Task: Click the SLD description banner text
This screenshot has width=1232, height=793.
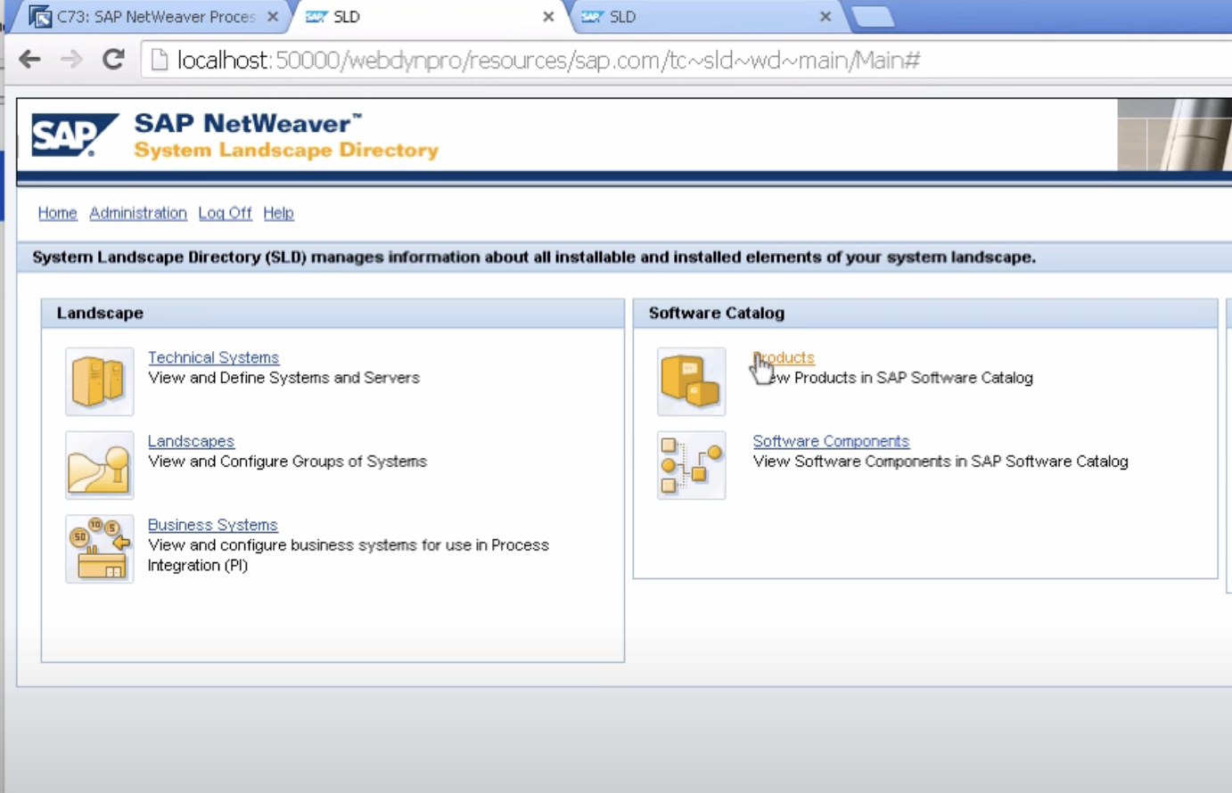Action: [534, 258]
